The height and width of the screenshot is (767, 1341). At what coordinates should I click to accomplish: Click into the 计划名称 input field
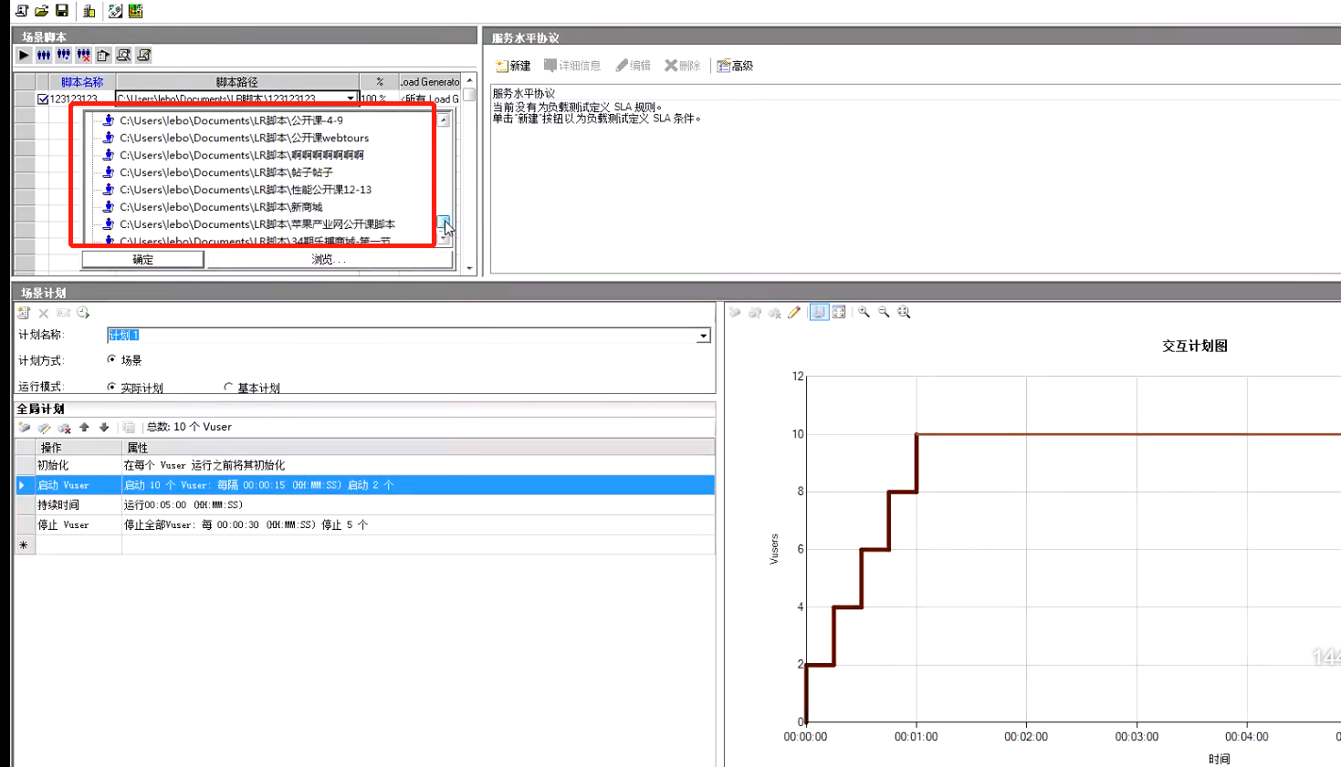403,336
